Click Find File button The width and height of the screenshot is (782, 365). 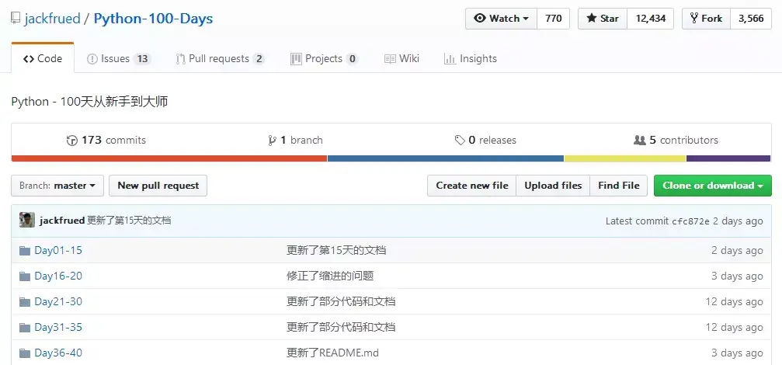(618, 186)
